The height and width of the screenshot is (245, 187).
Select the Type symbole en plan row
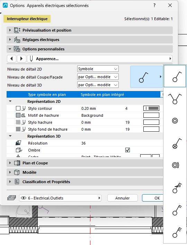click(85, 95)
